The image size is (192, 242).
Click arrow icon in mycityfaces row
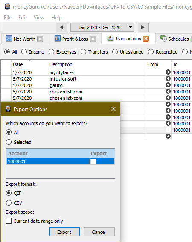168,72
